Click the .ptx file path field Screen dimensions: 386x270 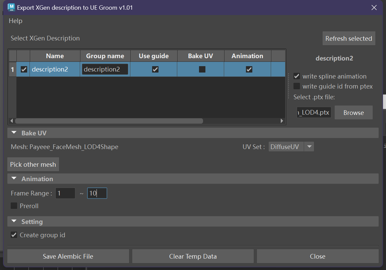(x=314, y=112)
